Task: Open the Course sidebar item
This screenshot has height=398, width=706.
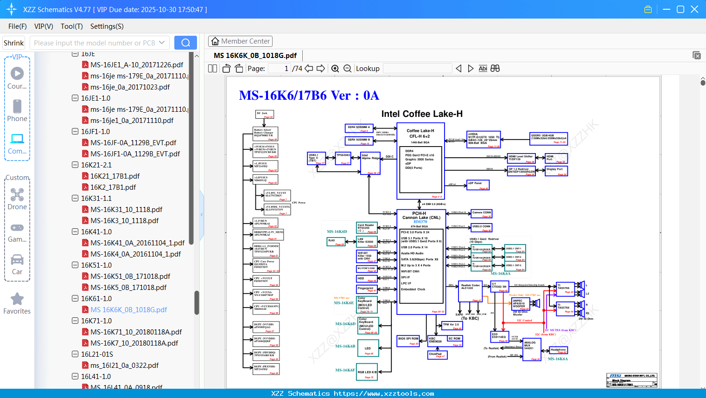Action: [17, 78]
